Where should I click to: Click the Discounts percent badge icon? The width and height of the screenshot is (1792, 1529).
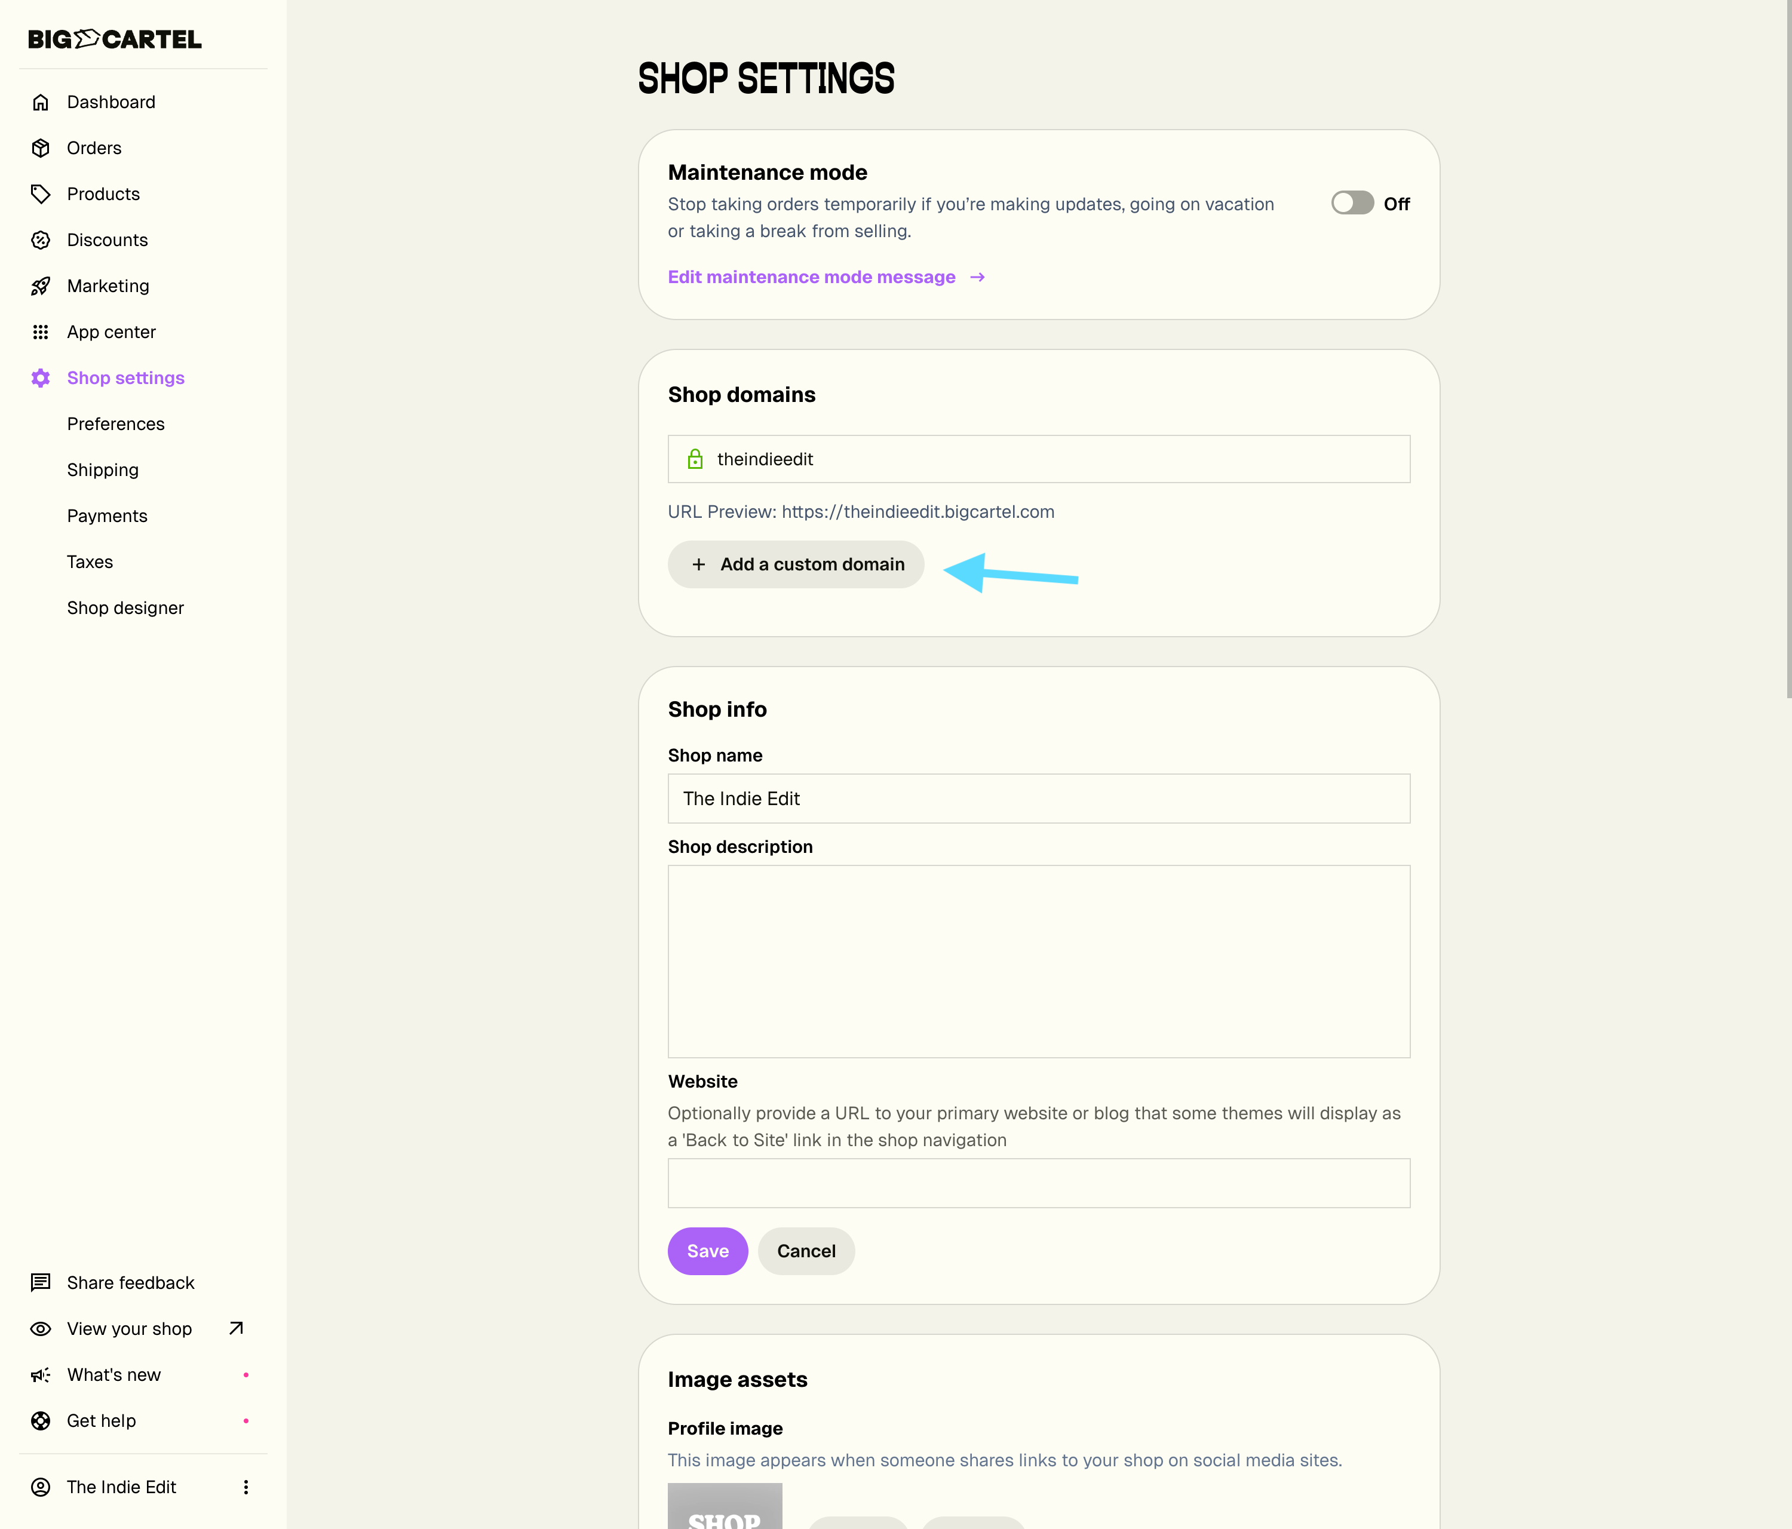pos(41,241)
